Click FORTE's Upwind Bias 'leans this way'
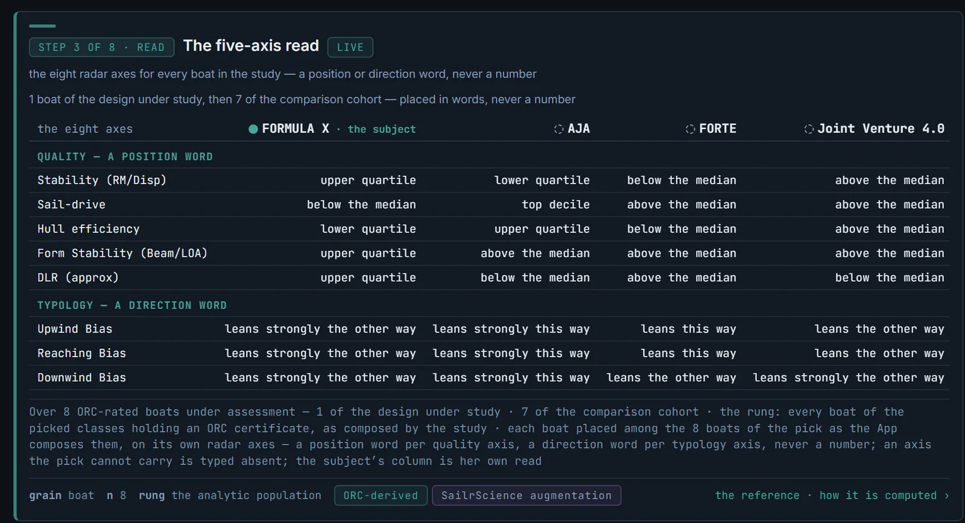Screen dimensions: 965x523 [688, 329]
